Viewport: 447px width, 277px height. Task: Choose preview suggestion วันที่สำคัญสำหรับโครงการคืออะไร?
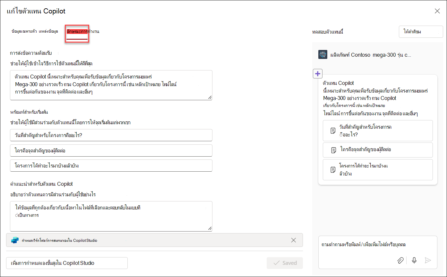tap(378, 131)
